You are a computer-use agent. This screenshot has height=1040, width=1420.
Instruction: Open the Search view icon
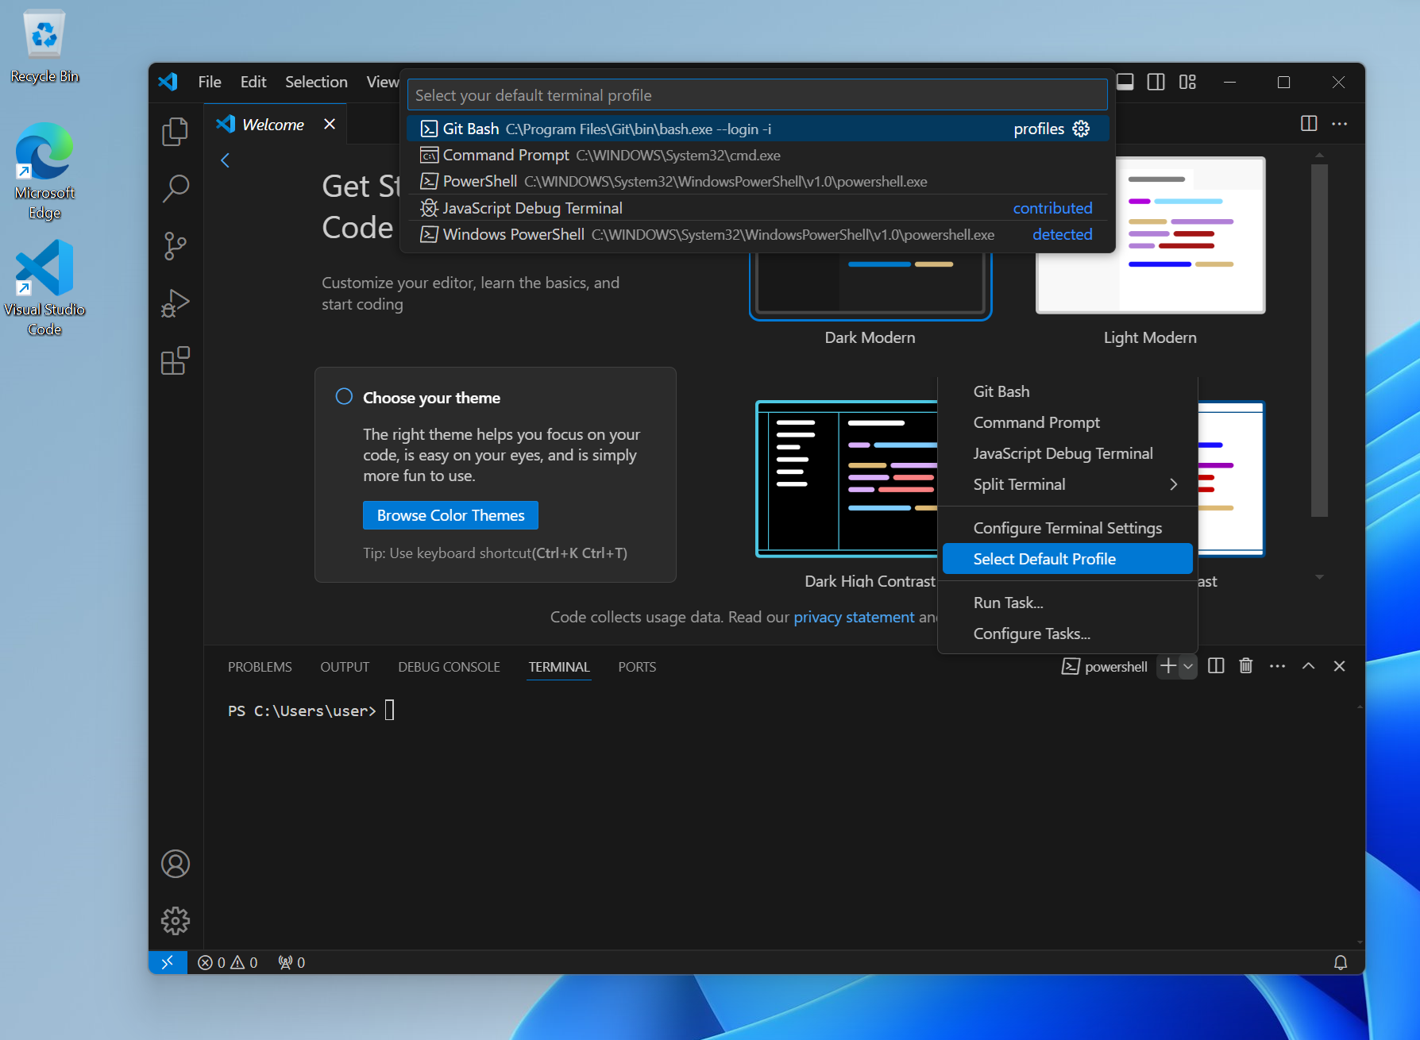[175, 189]
